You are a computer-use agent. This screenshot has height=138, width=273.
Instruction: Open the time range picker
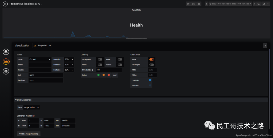coord(230,4)
